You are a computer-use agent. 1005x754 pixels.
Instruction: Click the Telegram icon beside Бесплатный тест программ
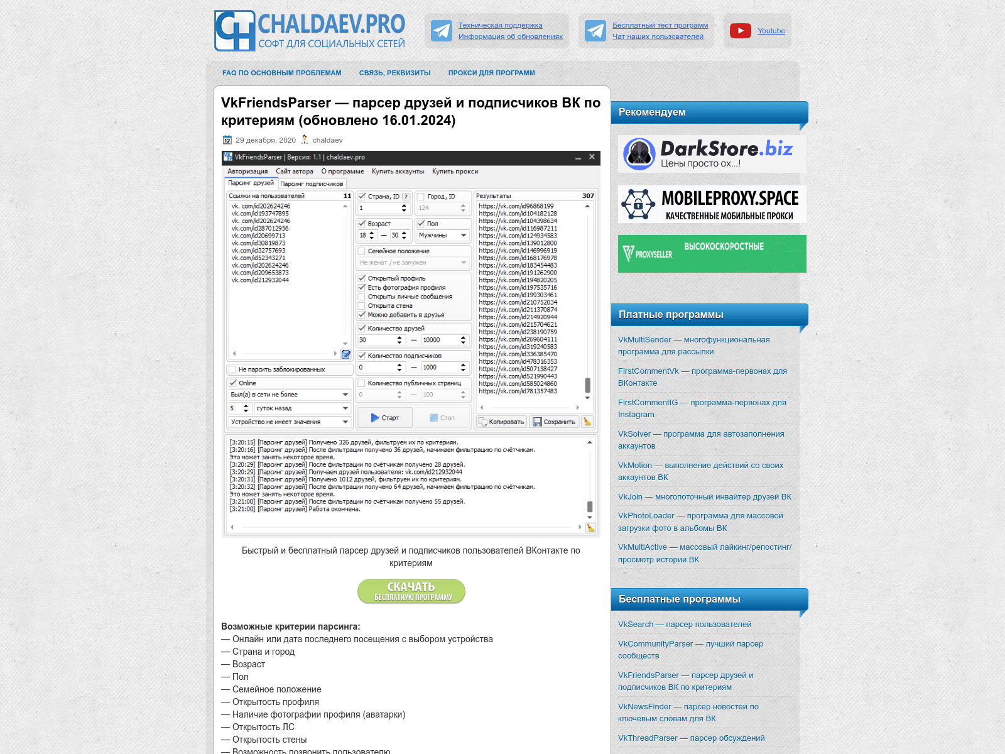[595, 31]
